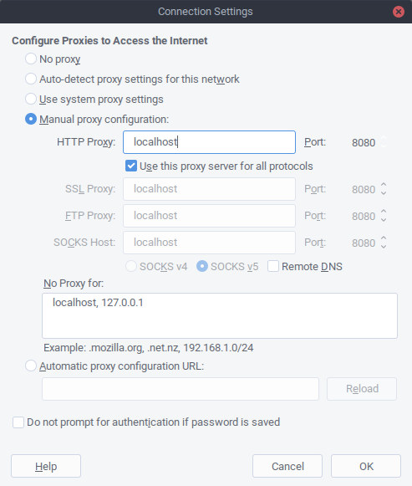This screenshot has height=486, width=412.
Task: Close the Connection Settings dialog
Action: click(398, 12)
